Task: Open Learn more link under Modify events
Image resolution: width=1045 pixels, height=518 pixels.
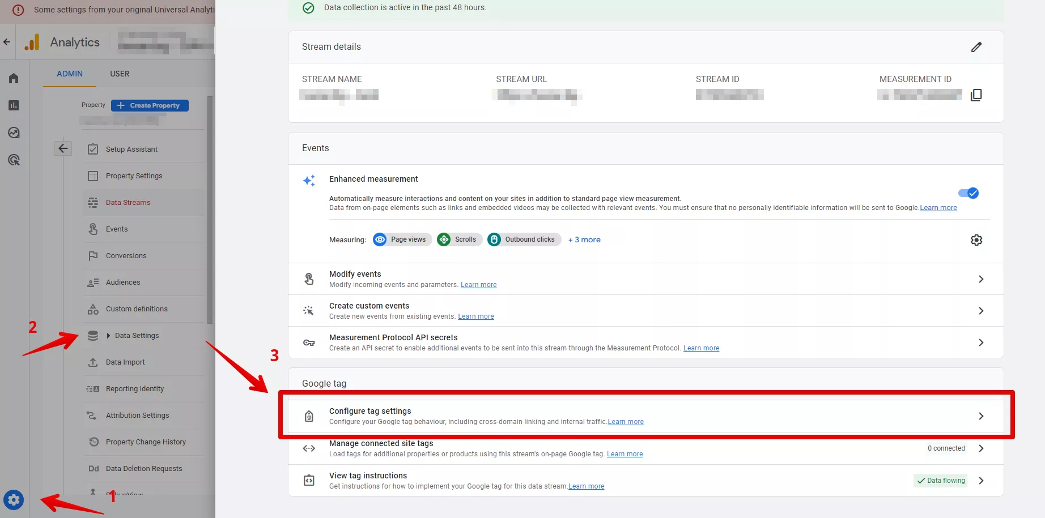Action: (x=478, y=285)
